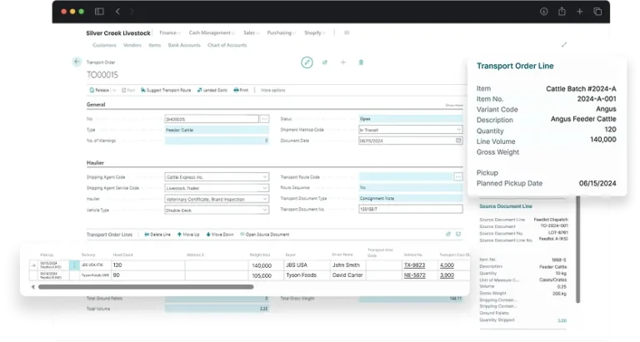Click transport cost value 4,500
This screenshot has width=640, height=342.
tap(447, 265)
